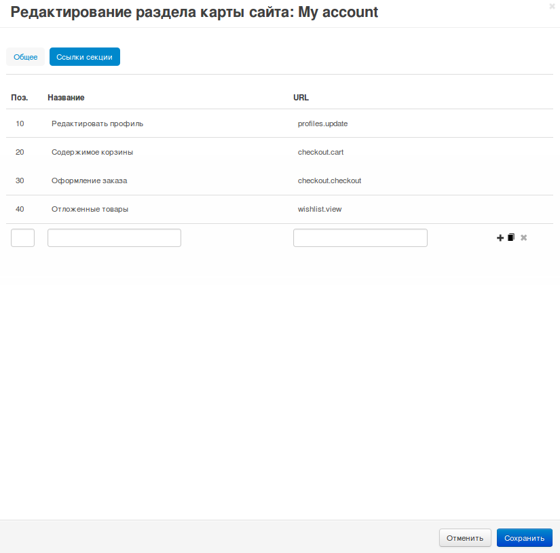Switch to the Общее tab
The height and width of the screenshot is (553, 560).
coord(25,57)
